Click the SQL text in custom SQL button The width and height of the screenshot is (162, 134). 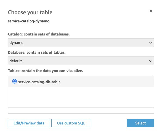82,123
